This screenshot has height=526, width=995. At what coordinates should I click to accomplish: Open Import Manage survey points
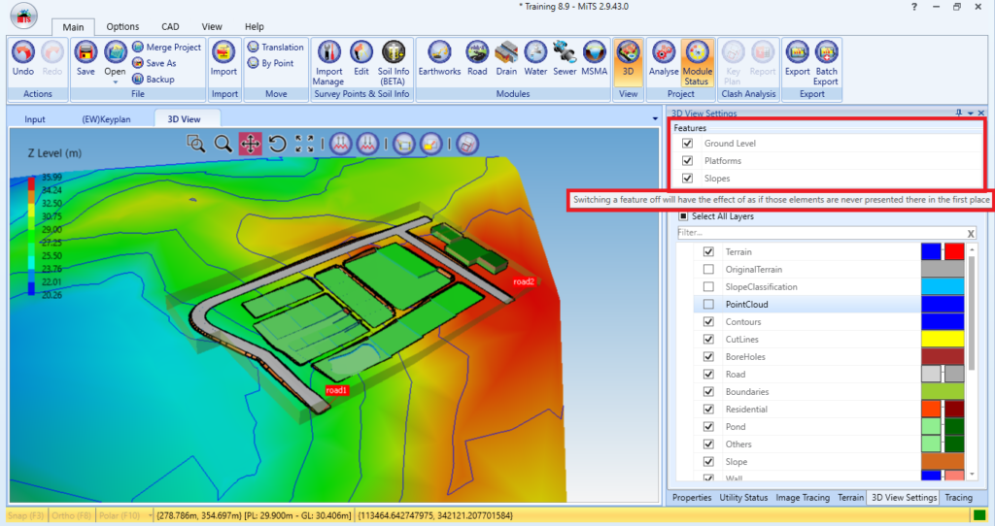click(x=328, y=63)
